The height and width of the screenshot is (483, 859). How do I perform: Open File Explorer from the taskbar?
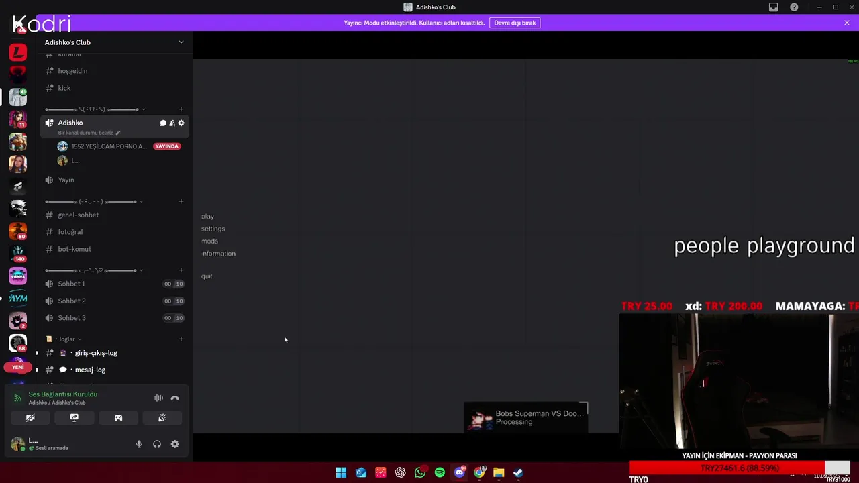tap(499, 472)
